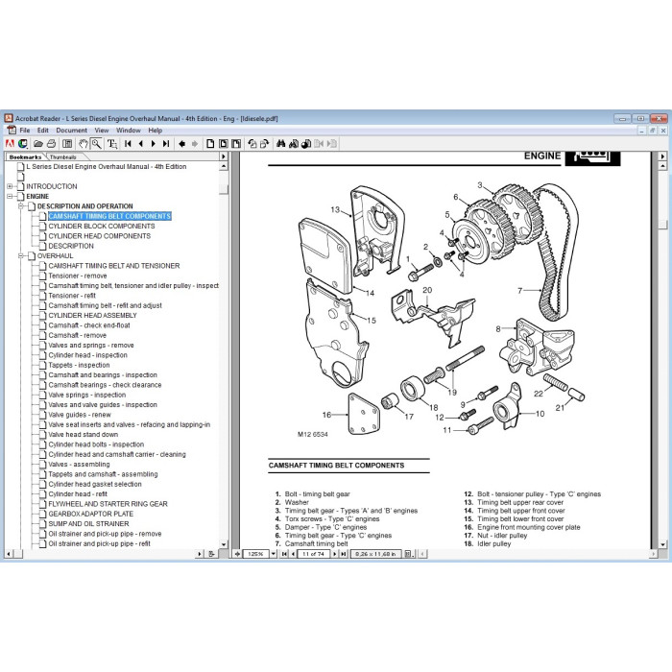Click the Print toolbar icon
Screen dimensions: 672x672
coord(52,144)
